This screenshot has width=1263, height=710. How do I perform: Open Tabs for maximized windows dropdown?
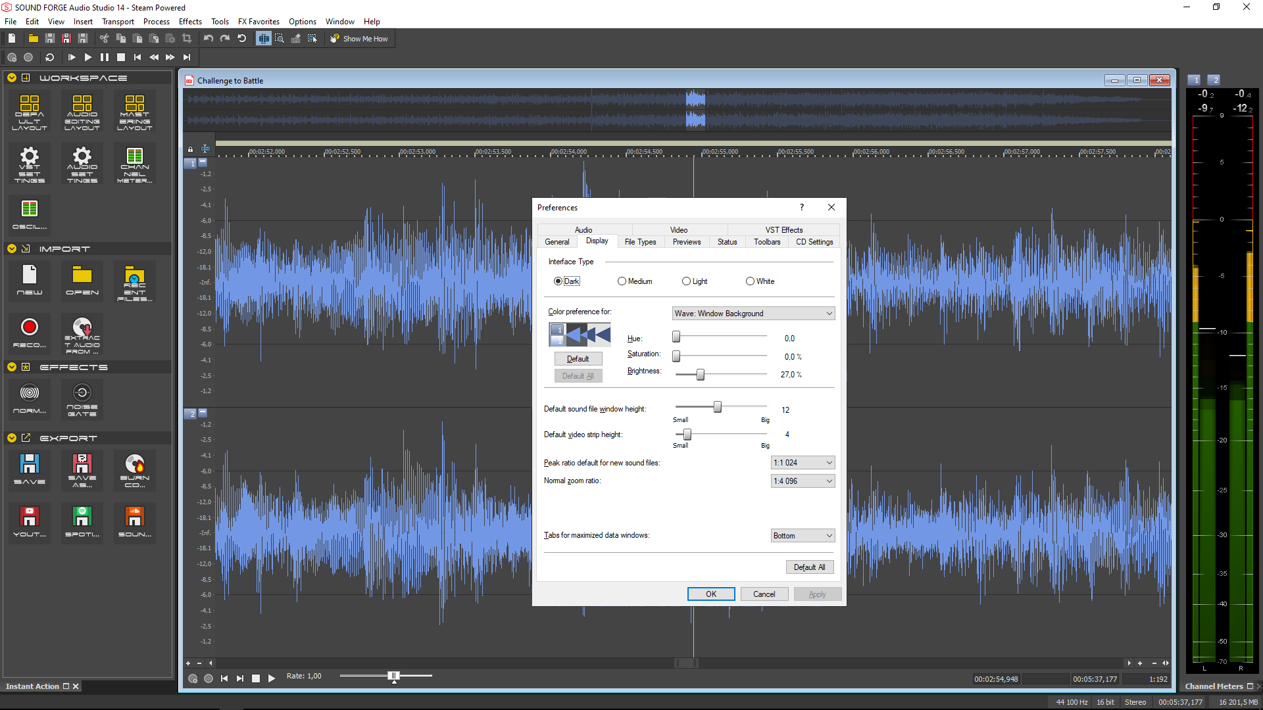click(x=803, y=536)
